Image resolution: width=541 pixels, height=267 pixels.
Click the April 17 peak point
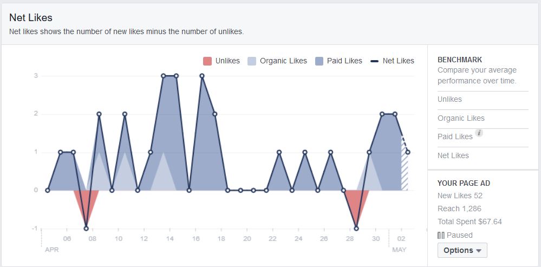coord(202,76)
